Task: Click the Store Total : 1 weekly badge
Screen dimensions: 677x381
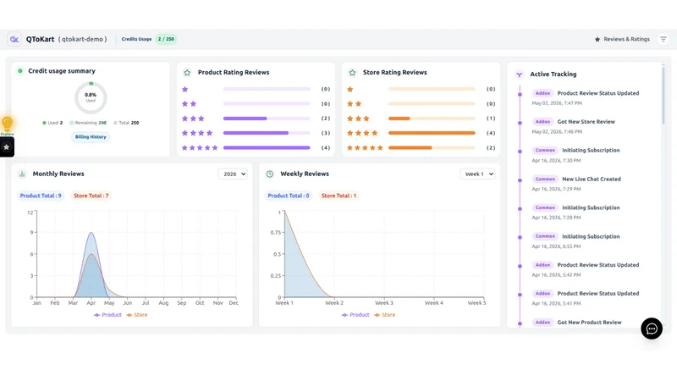Action: click(x=339, y=196)
